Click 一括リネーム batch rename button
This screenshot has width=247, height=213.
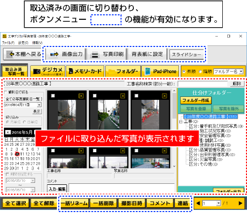(75, 203)
